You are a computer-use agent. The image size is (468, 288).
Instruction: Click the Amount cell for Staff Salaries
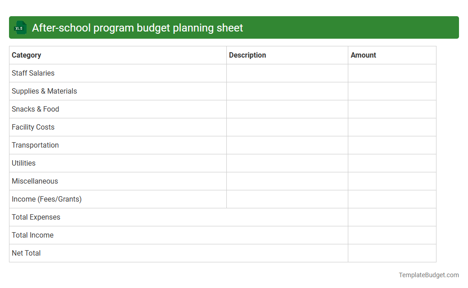(x=391, y=73)
